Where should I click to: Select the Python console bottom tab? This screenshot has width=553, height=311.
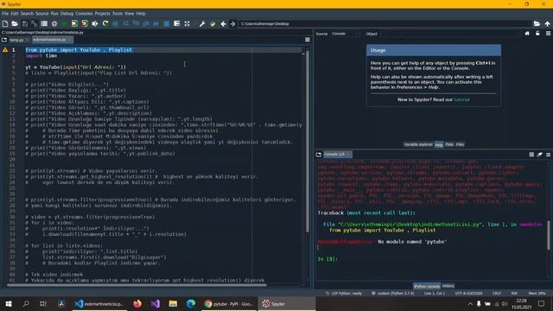tap(427, 286)
